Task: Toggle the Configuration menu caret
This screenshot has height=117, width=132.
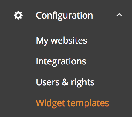Action: [119, 15]
